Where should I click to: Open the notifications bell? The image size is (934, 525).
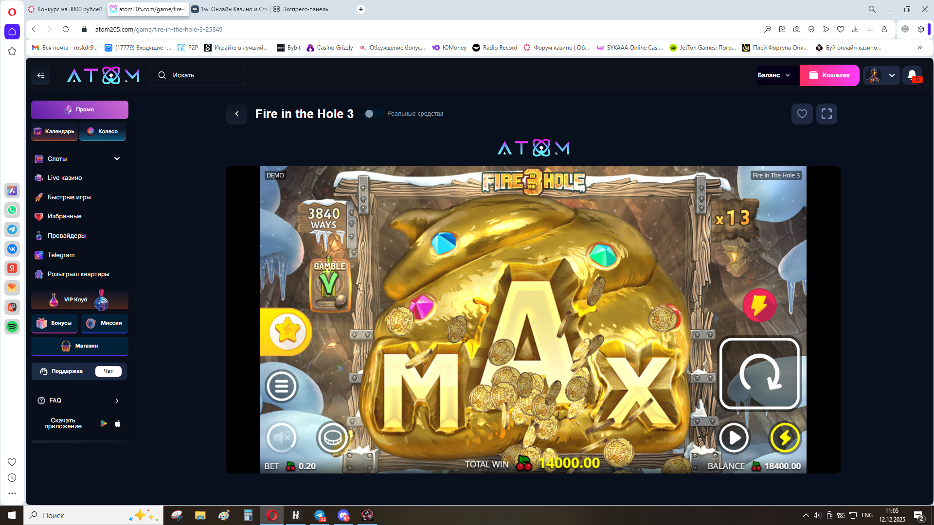click(x=912, y=75)
